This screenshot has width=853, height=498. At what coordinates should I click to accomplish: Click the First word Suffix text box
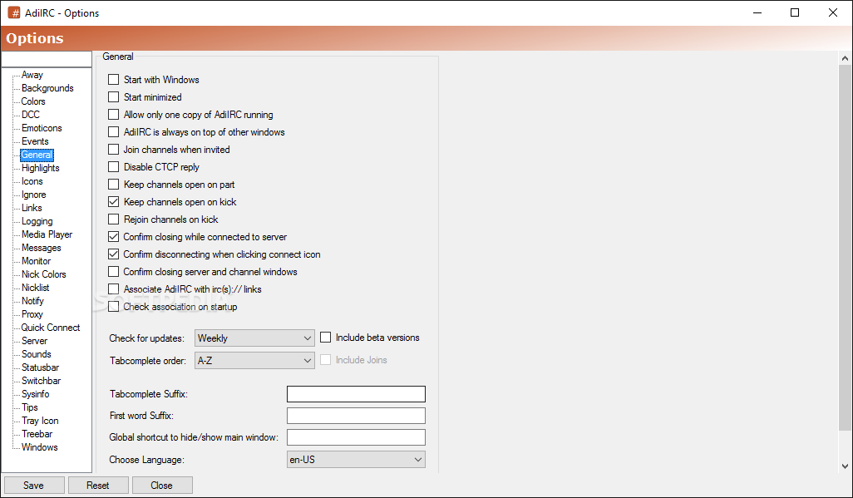356,415
